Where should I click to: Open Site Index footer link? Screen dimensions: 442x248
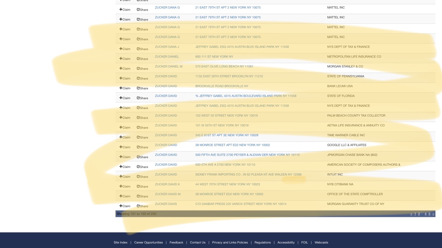coord(121,242)
